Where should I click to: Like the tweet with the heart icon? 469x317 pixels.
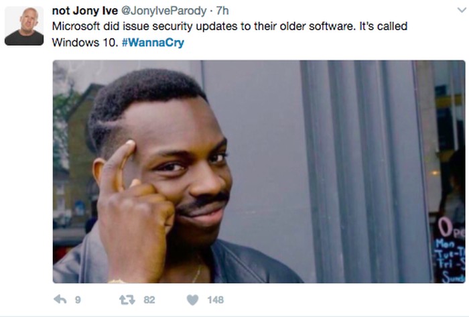click(x=193, y=300)
